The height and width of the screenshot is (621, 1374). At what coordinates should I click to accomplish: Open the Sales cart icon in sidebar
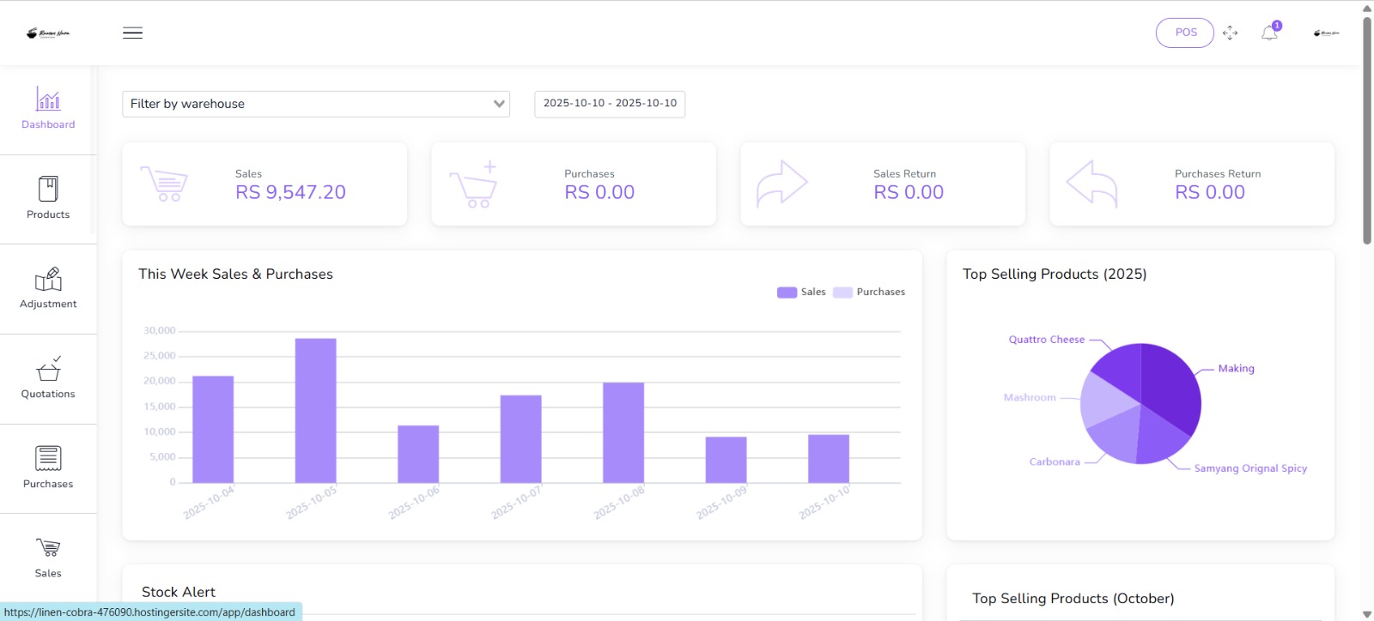[48, 547]
